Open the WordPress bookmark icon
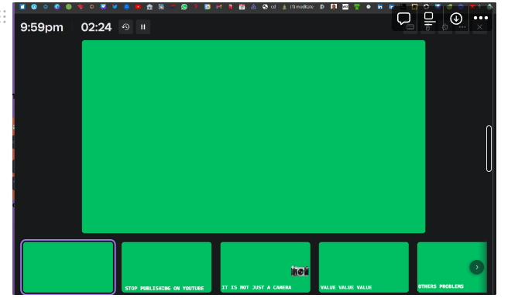 [34, 7]
